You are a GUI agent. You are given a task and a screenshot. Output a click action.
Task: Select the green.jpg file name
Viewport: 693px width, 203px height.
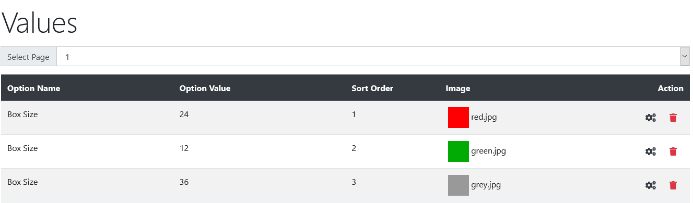tap(488, 151)
